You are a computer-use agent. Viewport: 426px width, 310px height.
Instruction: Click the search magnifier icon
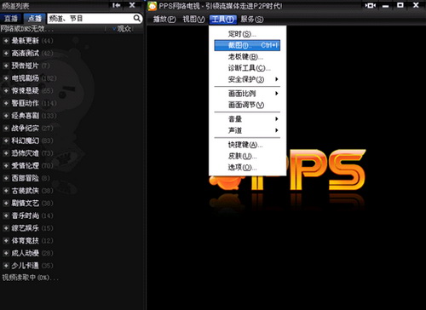(x=137, y=19)
